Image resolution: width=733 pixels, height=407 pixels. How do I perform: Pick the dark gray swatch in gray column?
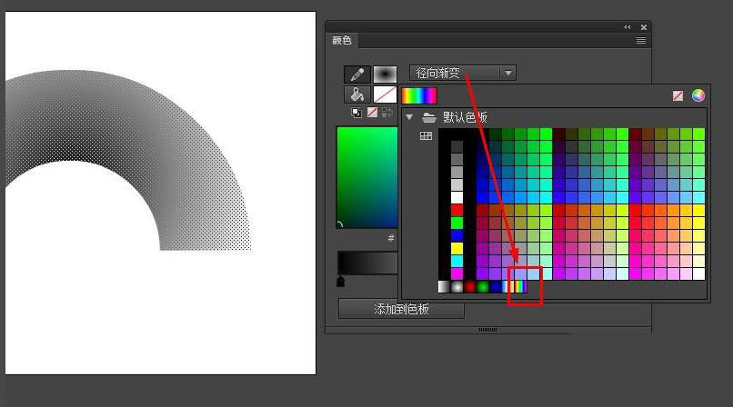click(x=457, y=147)
